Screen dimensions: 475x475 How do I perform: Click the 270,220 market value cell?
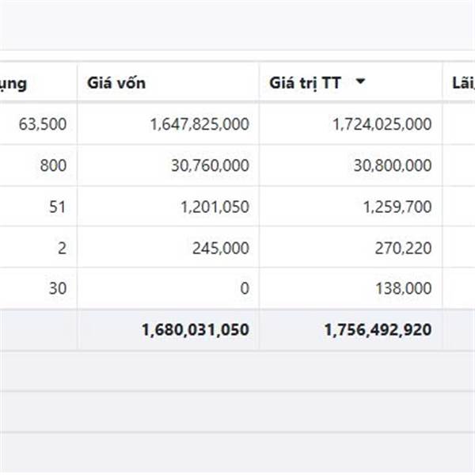[x=351, y=248]
